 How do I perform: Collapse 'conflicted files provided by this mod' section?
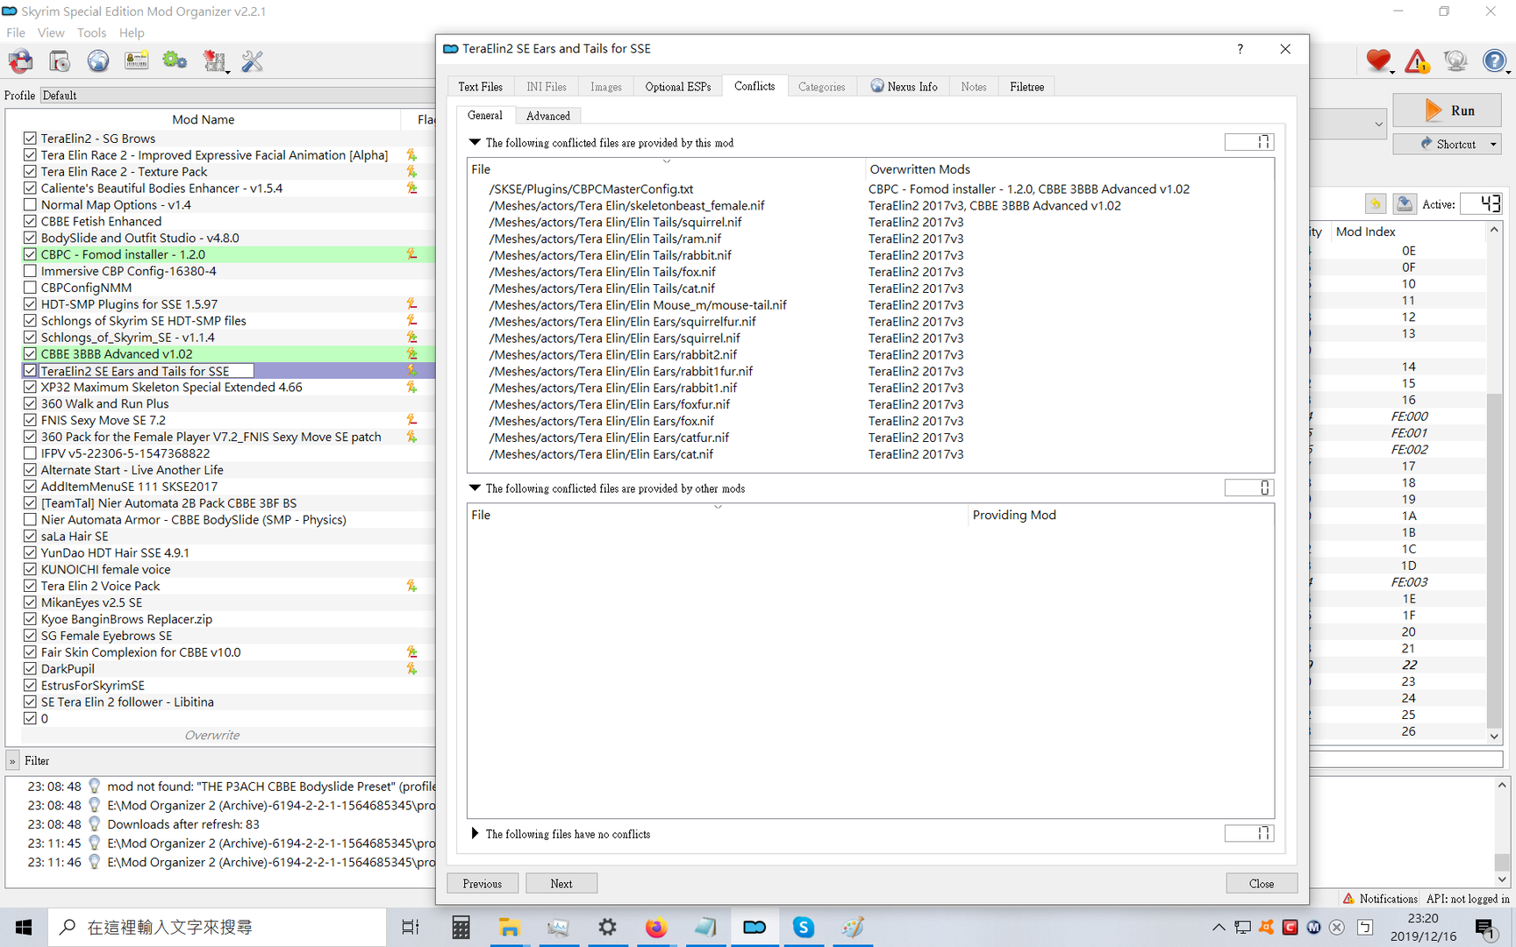pos(475,142)
